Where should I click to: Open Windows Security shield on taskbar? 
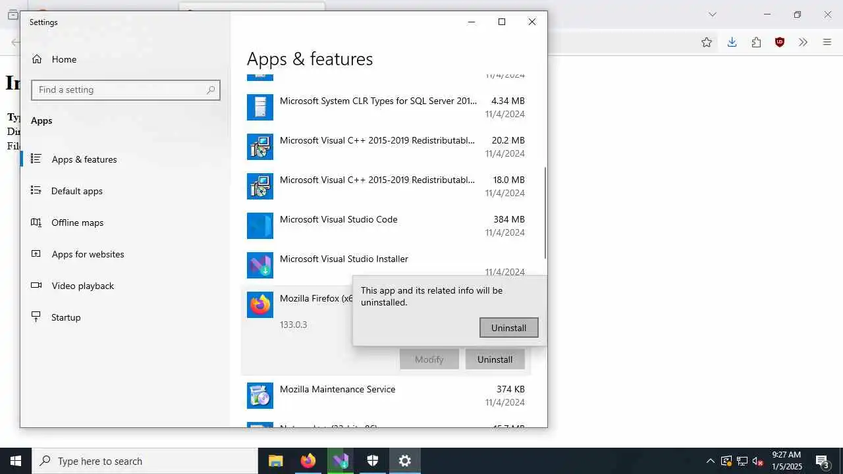coord(372,461)
